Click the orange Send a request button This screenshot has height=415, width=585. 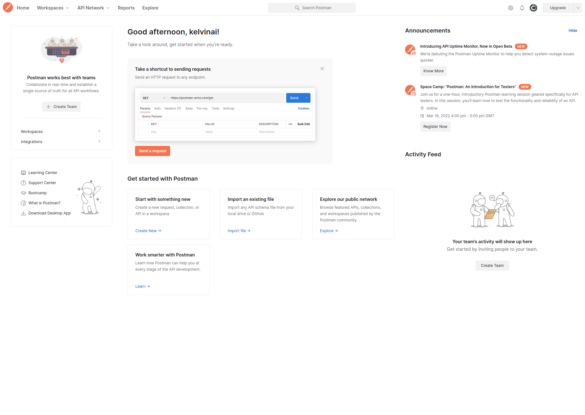point(152,151)
